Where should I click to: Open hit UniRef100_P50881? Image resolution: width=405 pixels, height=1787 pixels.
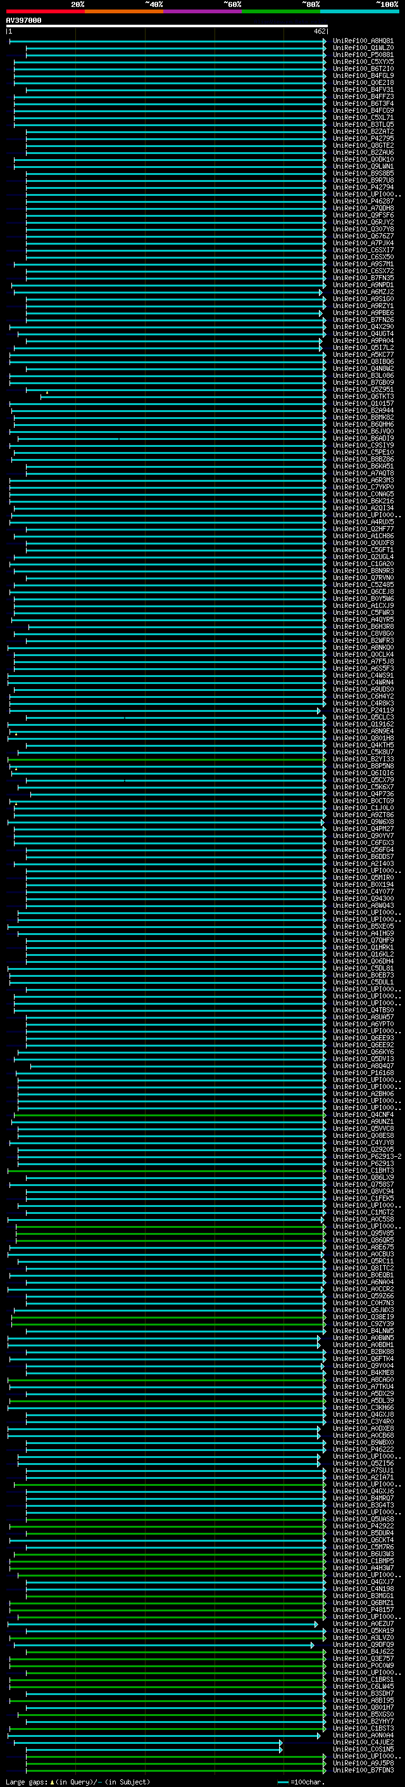pos(363,55)
